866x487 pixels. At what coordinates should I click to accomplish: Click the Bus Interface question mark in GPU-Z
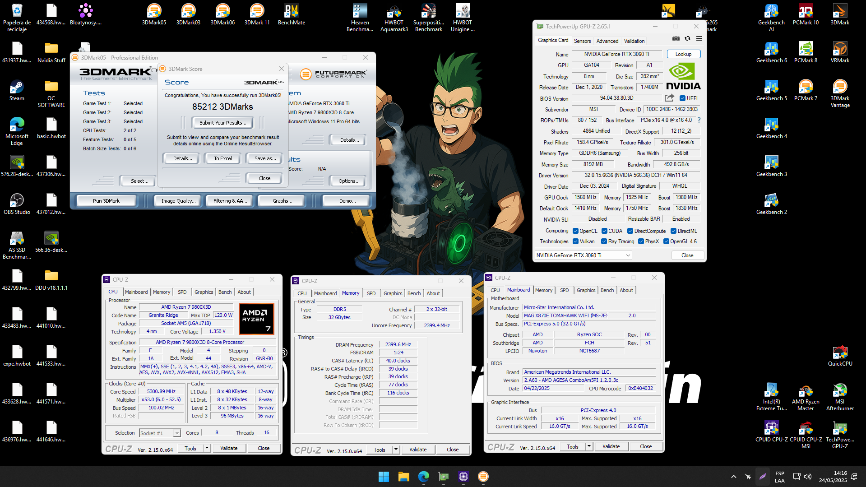pos(699,120)
